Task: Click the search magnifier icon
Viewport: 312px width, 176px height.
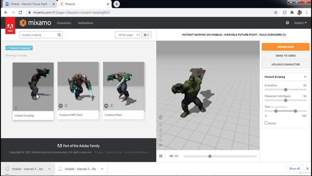Action: (x=59, y=35)
